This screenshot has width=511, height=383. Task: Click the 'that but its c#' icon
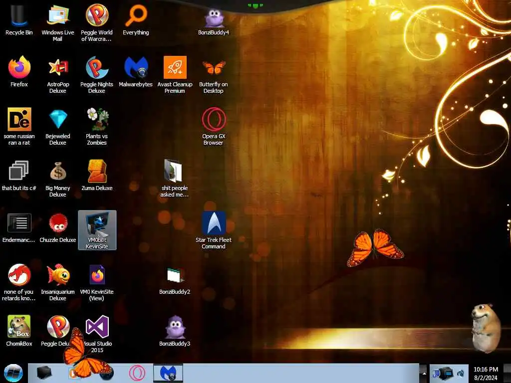click(19, 175)
